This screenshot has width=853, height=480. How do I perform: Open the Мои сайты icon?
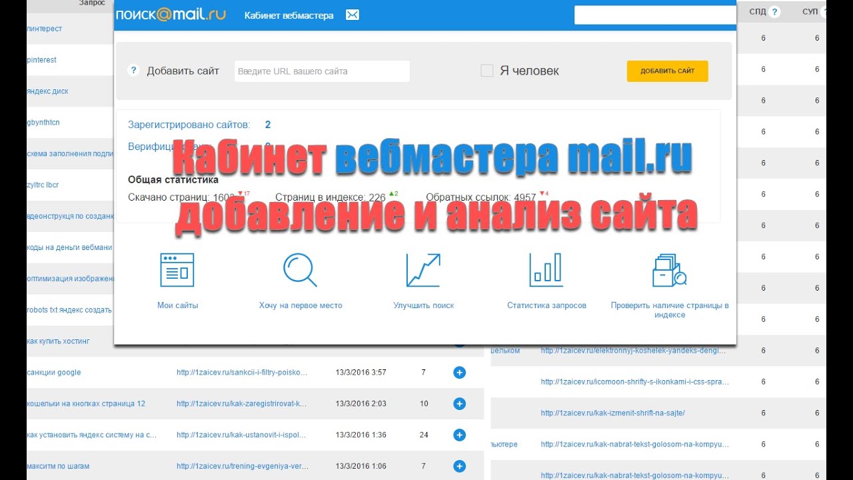(x=177, y=270)
